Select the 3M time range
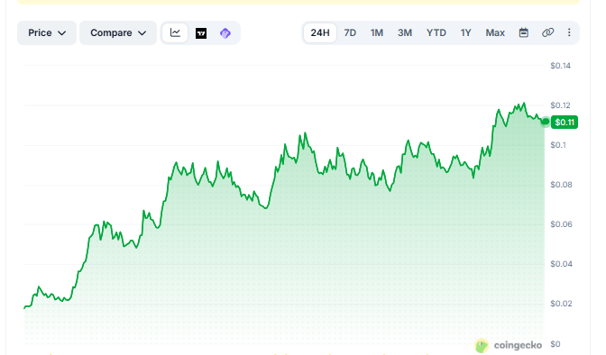 pos(405,32)
